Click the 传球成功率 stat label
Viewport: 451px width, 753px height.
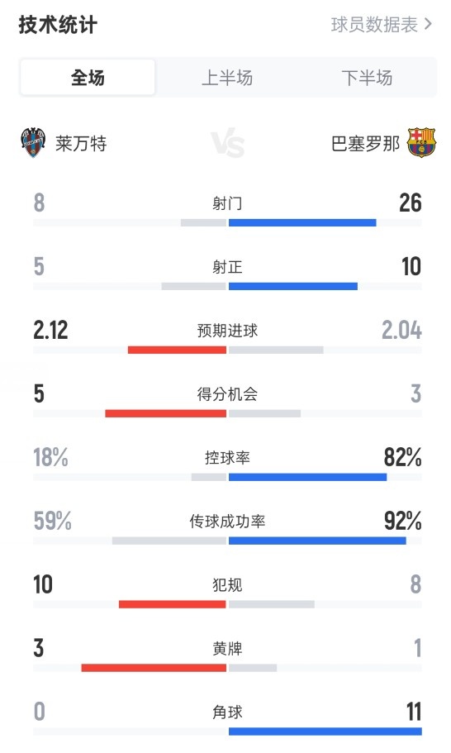click(227, 521)
